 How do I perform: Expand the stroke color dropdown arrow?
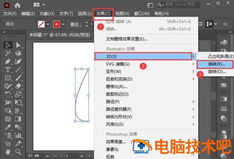tap(63, 24)
